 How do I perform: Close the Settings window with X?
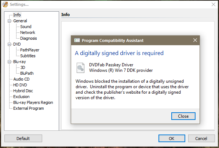point(213,4)
